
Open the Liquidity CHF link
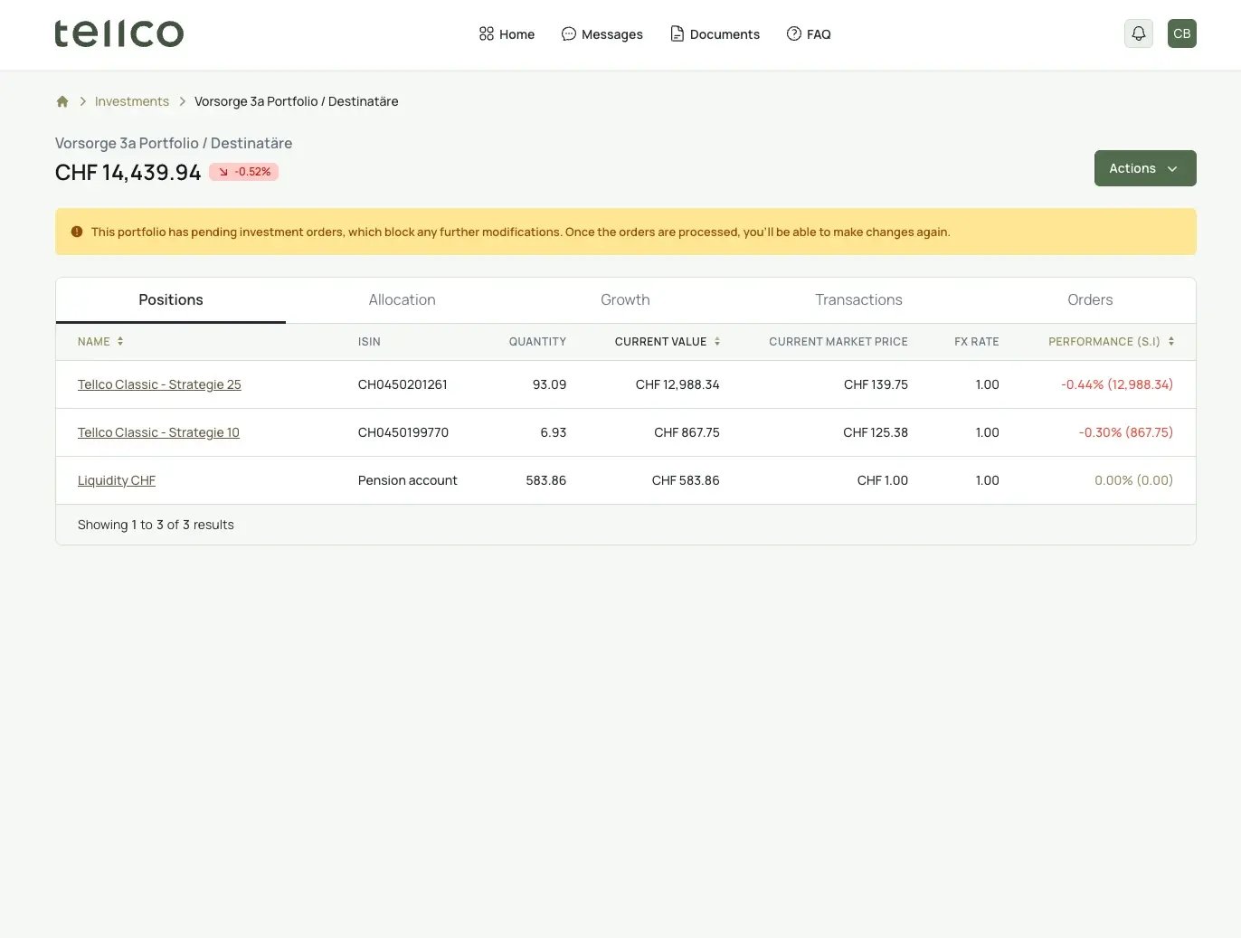click(117, 480)
